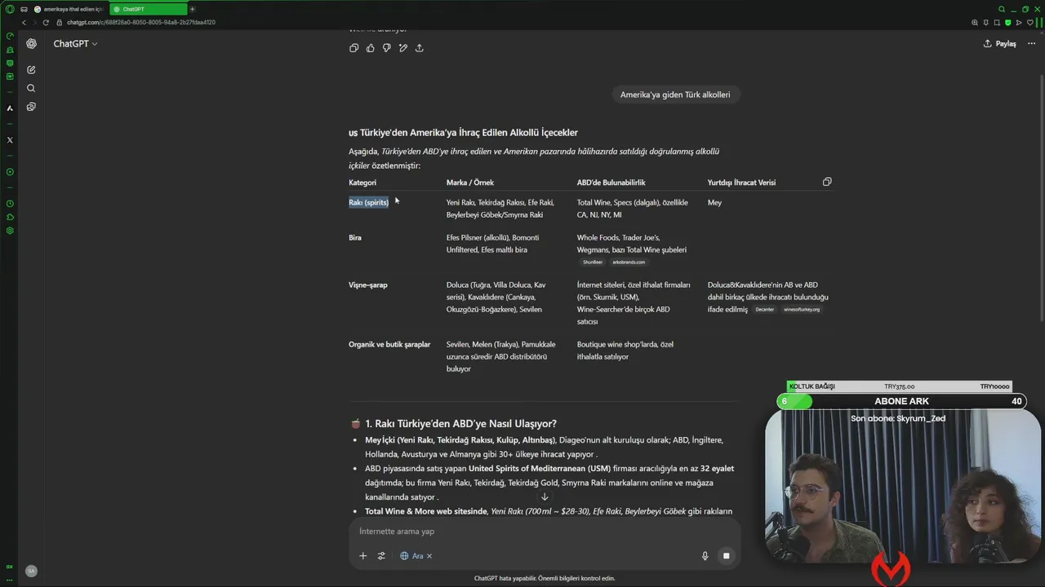Start a new chat in sidebar
This screenshot has height=587, width=1045.
31,70
